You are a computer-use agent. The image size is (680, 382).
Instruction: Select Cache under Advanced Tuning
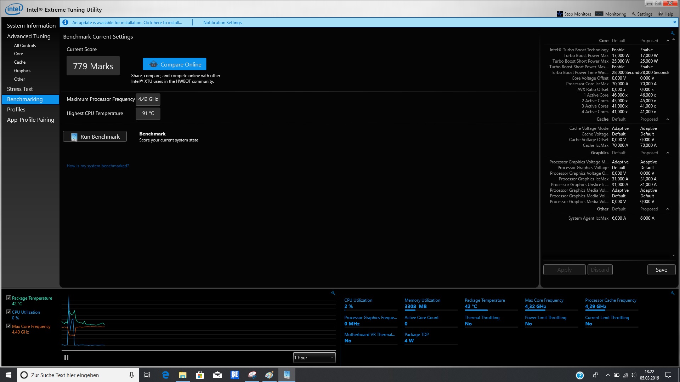click(20, 62)
